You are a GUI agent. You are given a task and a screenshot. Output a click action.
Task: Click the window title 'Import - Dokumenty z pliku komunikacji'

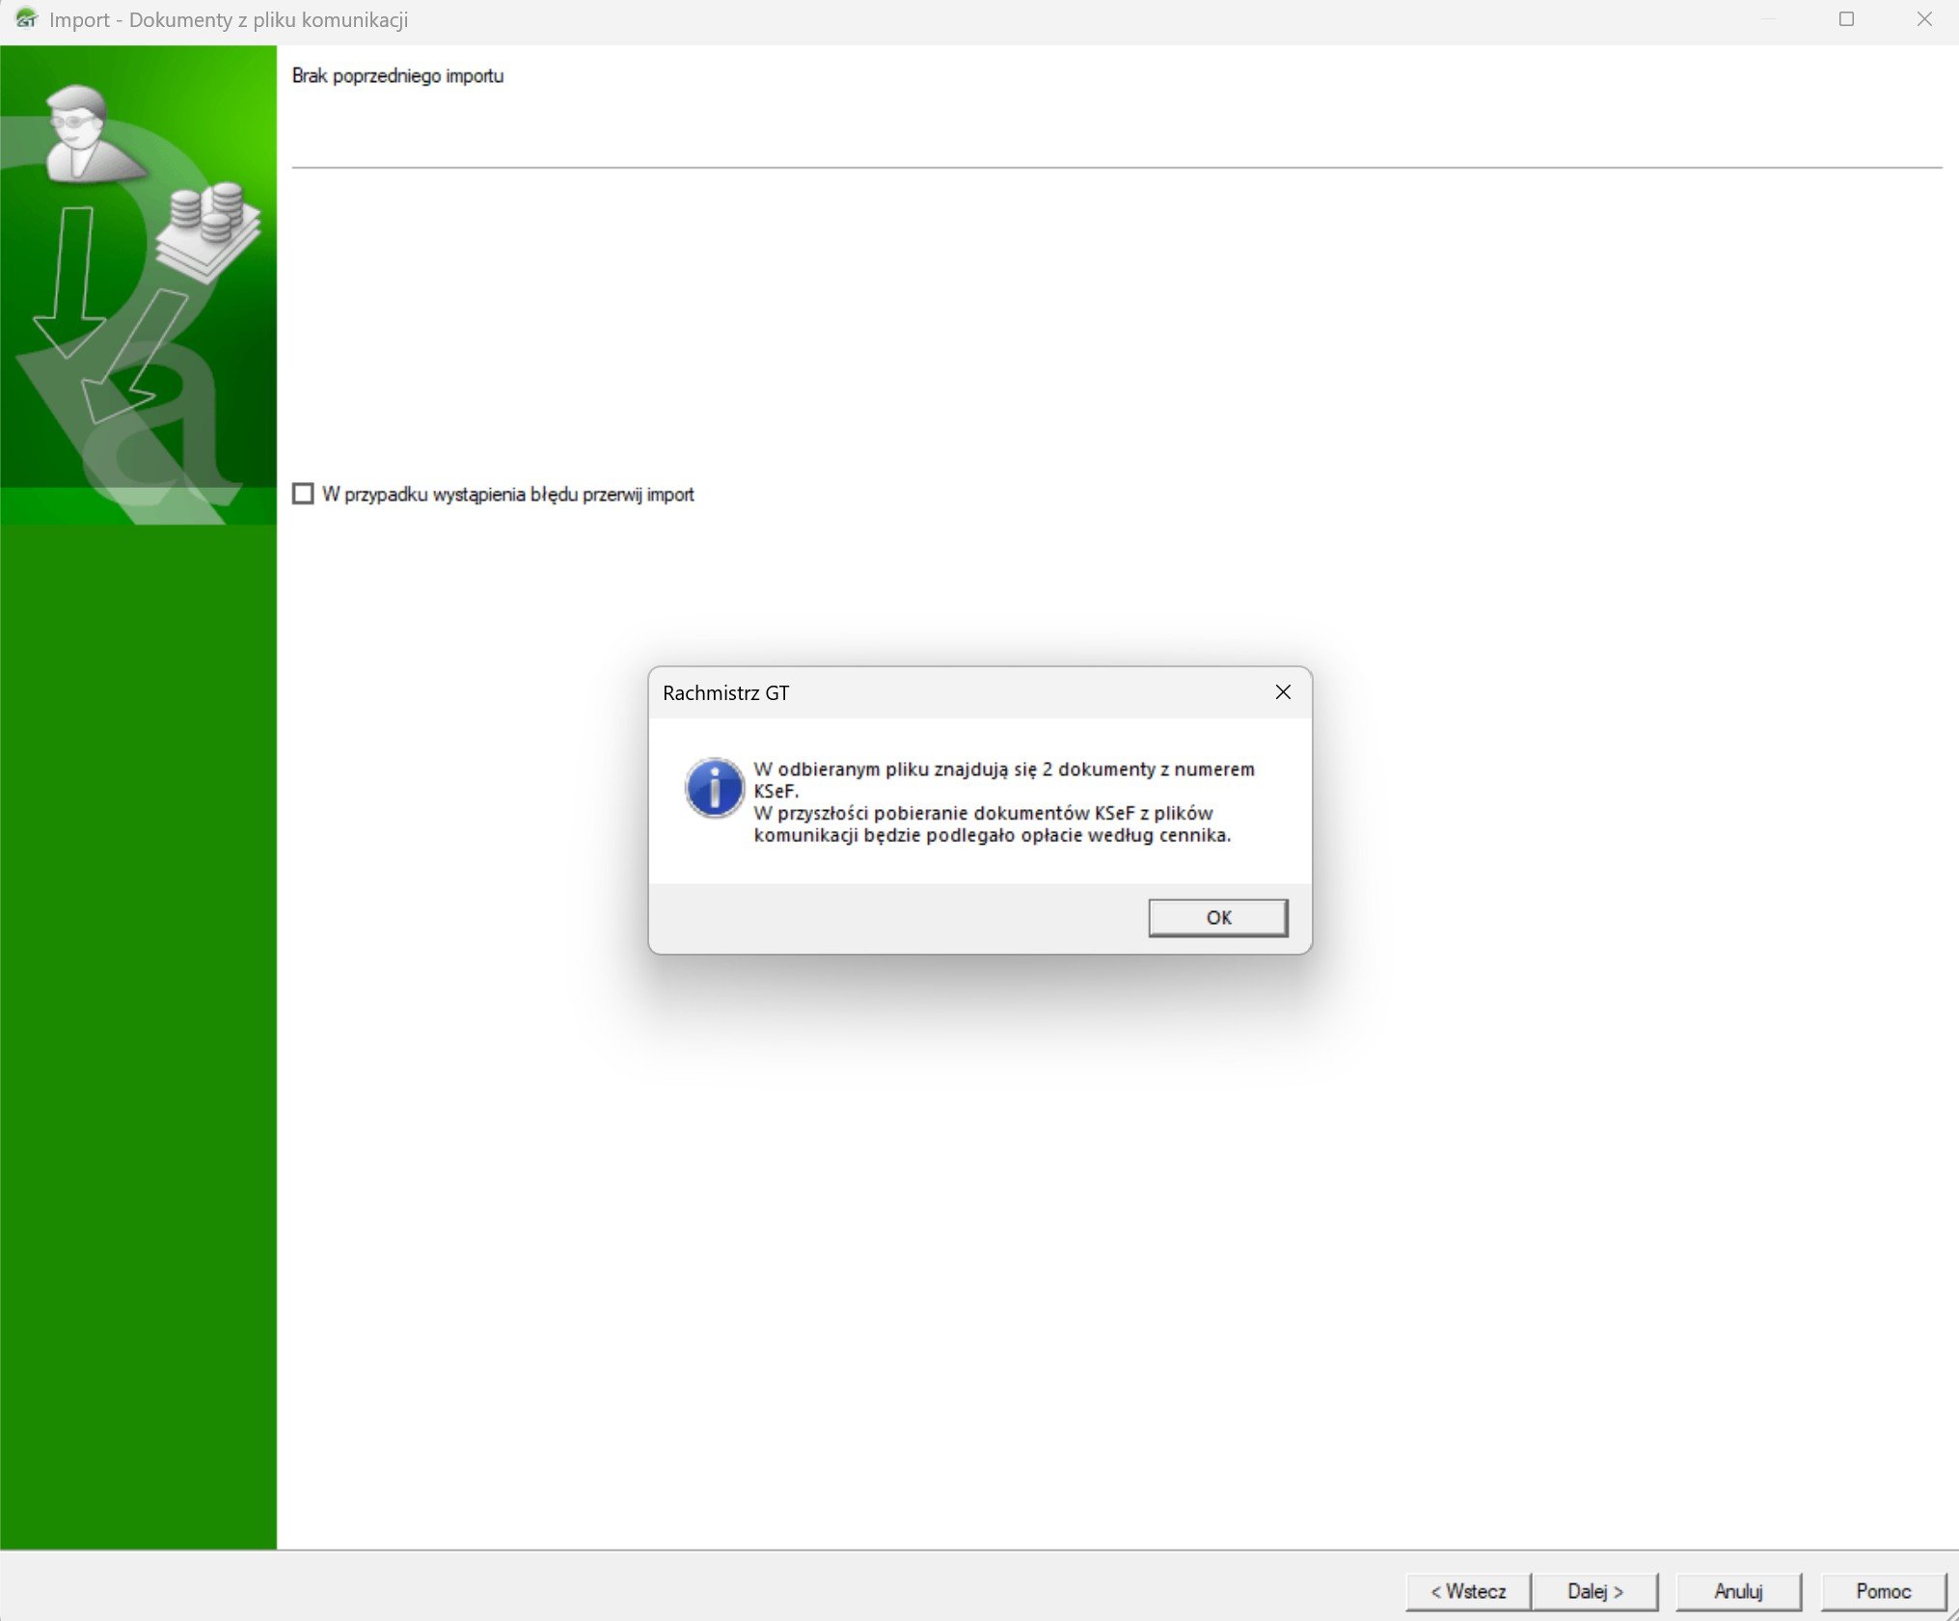tap(229, 20)
